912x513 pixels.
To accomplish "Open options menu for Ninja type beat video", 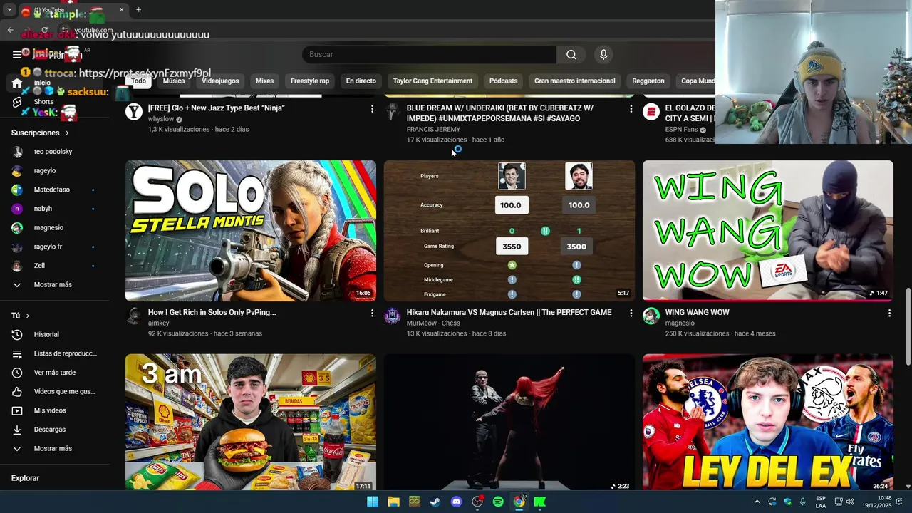I will [372, 108].
